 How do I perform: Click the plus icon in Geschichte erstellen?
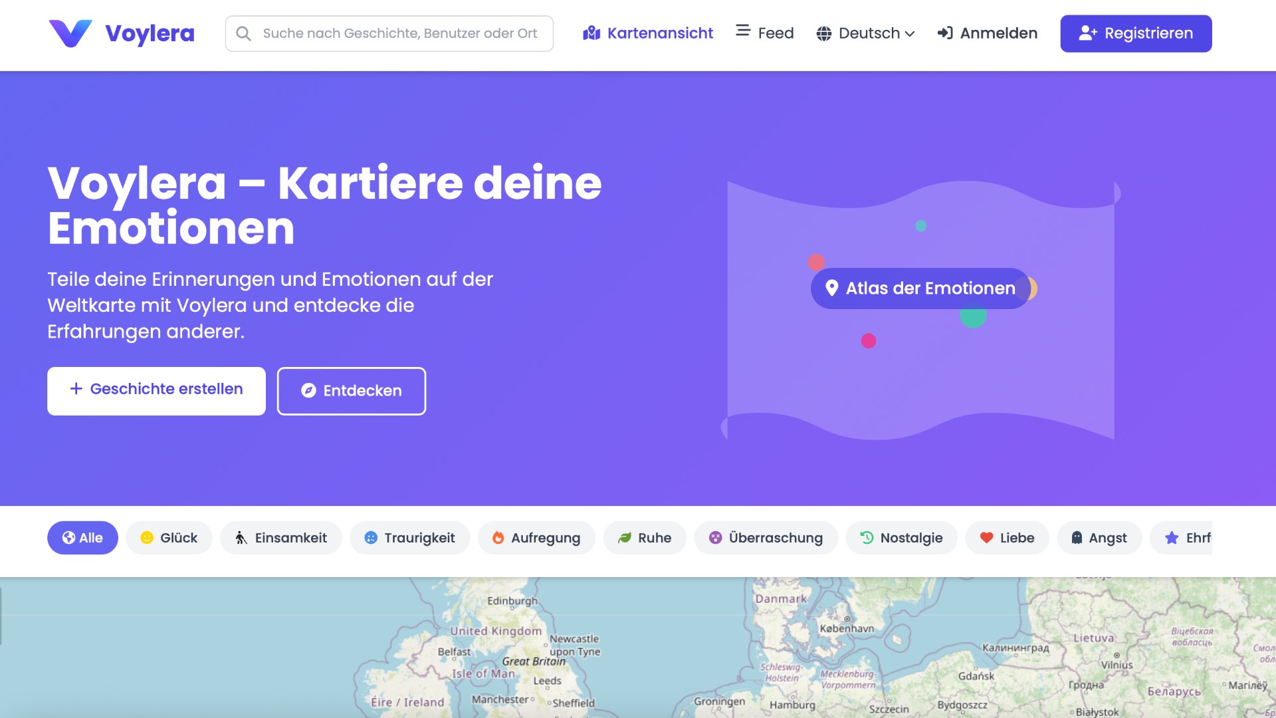tap(76, 389)
